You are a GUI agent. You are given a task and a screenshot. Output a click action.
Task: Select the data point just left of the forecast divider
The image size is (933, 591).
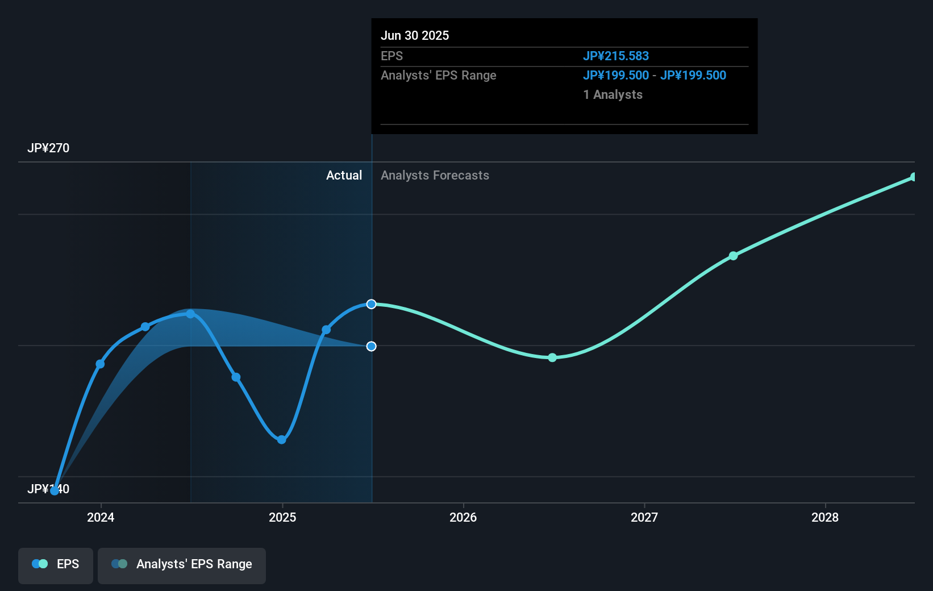[x=327, y=330]
